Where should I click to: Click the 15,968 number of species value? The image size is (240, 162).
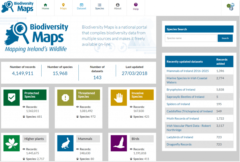pyautogui.click(x=60, y=73)
